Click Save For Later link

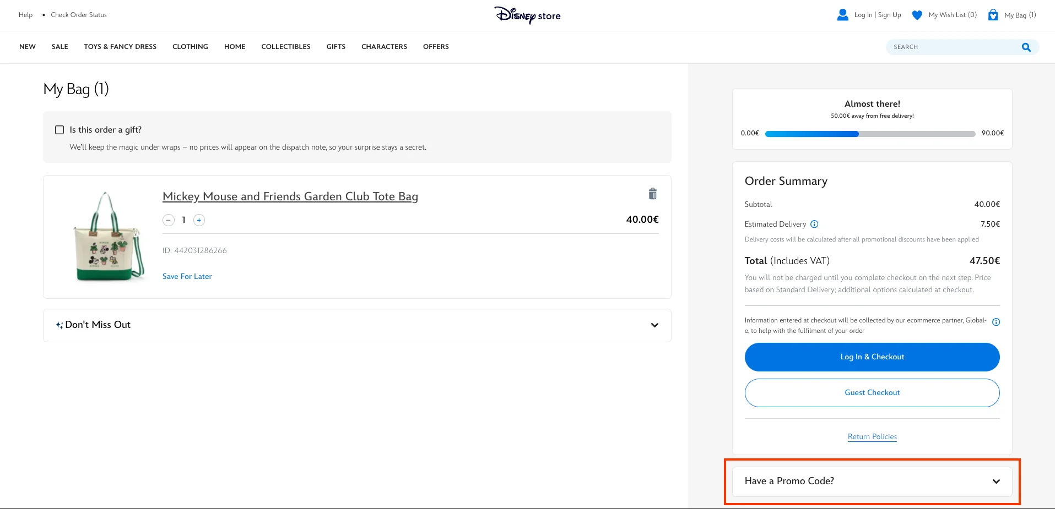pos(187,277)
